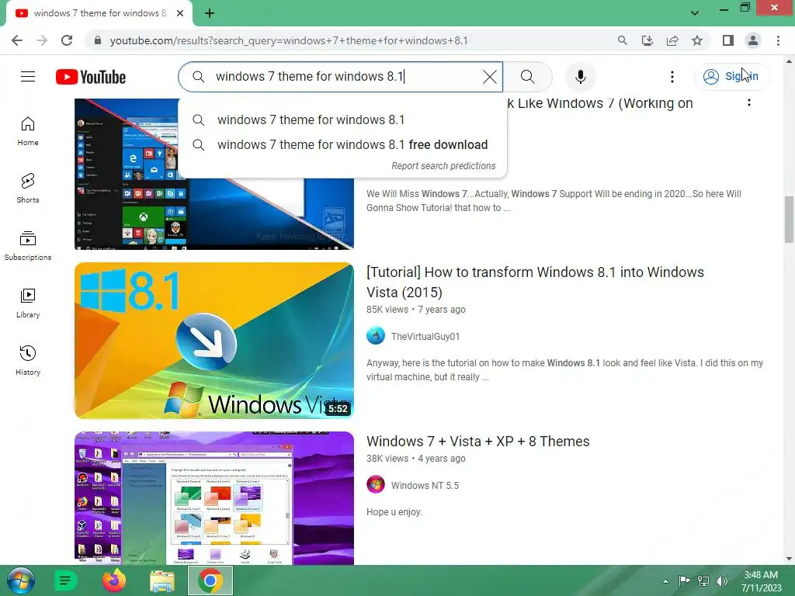Open the clock showing 3:48 AM

[761, 581]
